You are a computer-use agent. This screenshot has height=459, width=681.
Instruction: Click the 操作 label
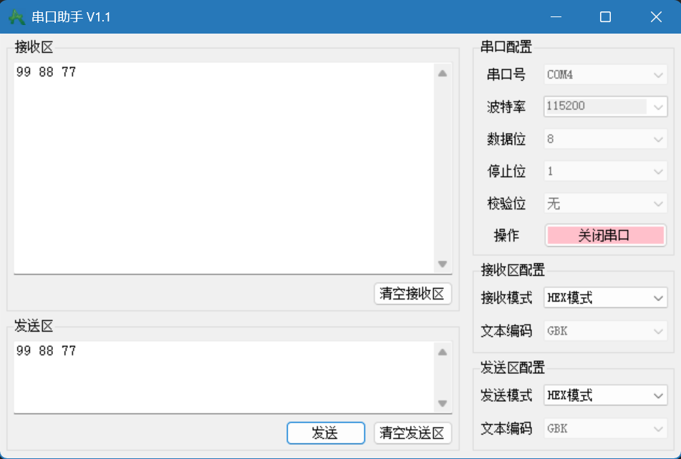click(506, 236)
